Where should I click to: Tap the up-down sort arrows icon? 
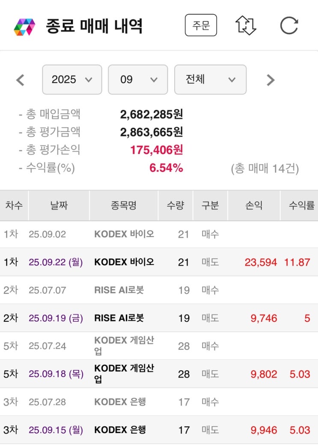point(246,26)
